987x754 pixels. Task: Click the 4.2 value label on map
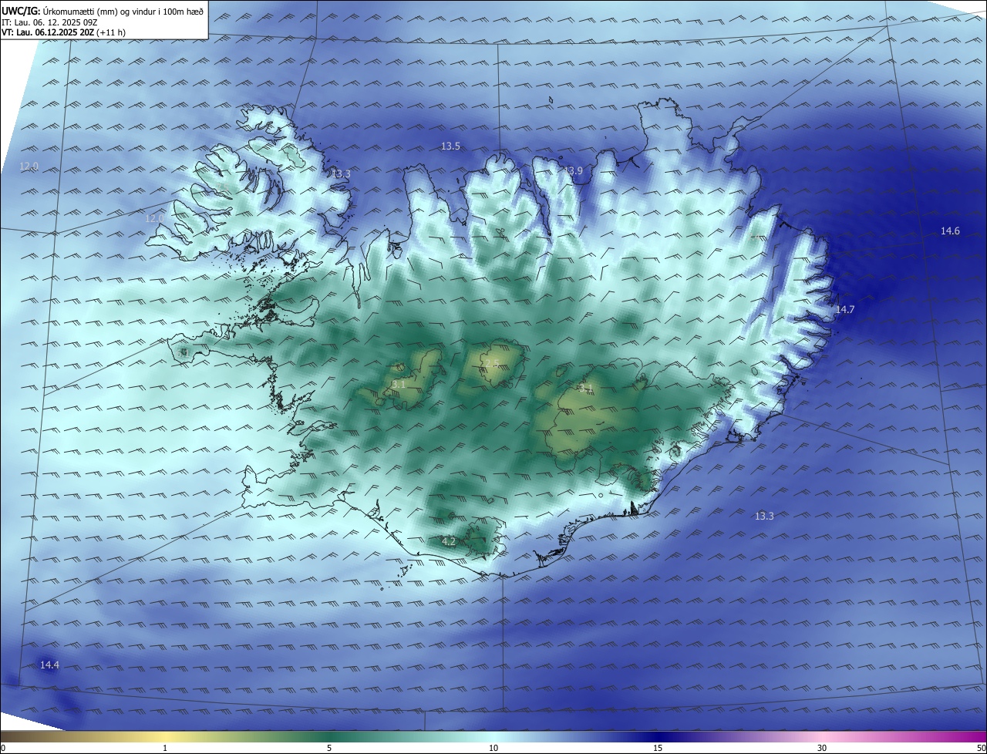pyautogui.click(x=449, y=541)
